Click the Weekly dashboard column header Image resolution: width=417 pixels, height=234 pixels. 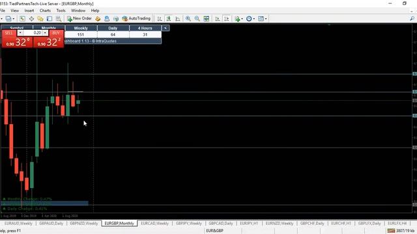pyautogui.click(x=81, y=28)
